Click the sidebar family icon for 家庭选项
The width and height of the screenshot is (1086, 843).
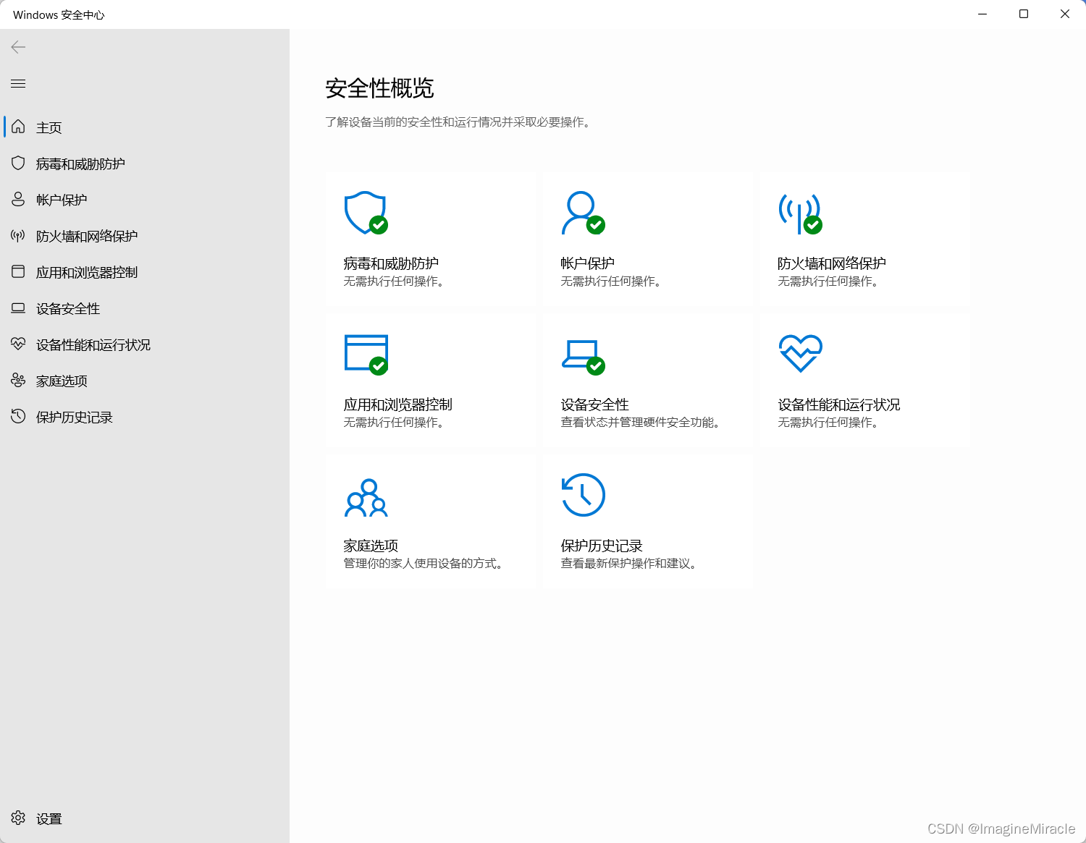[x=18, y=380]
